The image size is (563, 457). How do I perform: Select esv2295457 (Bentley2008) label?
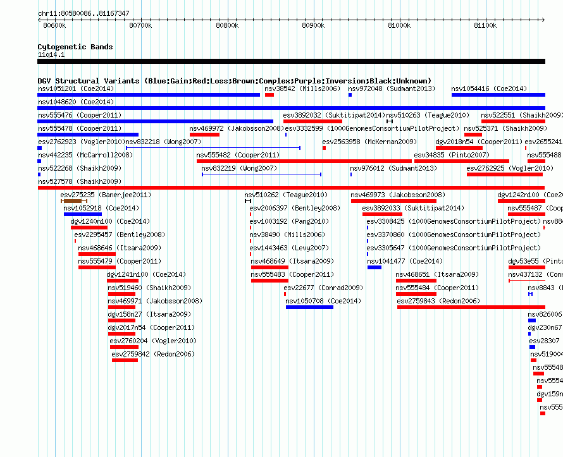pyautogui.click(x=120, y=235)
